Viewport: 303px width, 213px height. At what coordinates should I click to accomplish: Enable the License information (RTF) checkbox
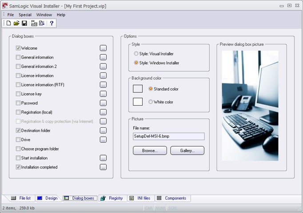[18, 85]
